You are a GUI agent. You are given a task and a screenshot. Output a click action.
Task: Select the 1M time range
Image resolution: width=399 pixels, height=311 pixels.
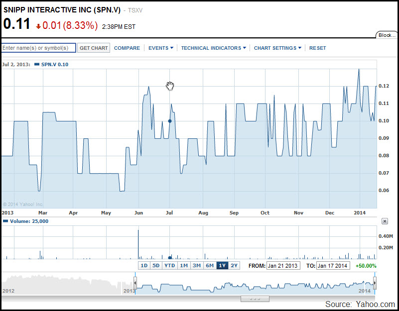pyautogui.click(x=184, y=266)
